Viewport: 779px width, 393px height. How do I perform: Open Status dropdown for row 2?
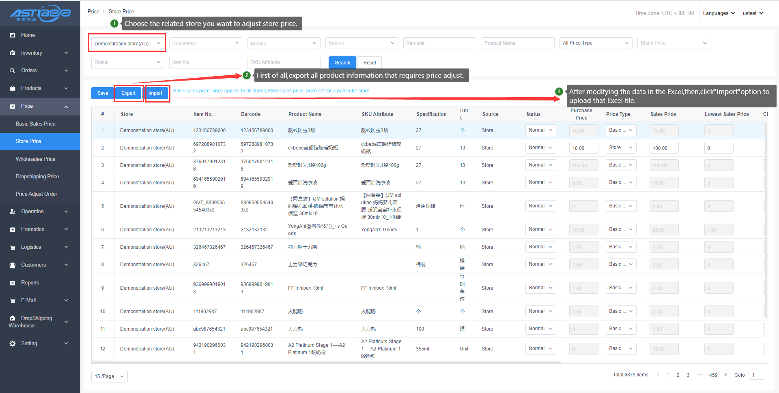pyautogui.click(x=540, y=148)
